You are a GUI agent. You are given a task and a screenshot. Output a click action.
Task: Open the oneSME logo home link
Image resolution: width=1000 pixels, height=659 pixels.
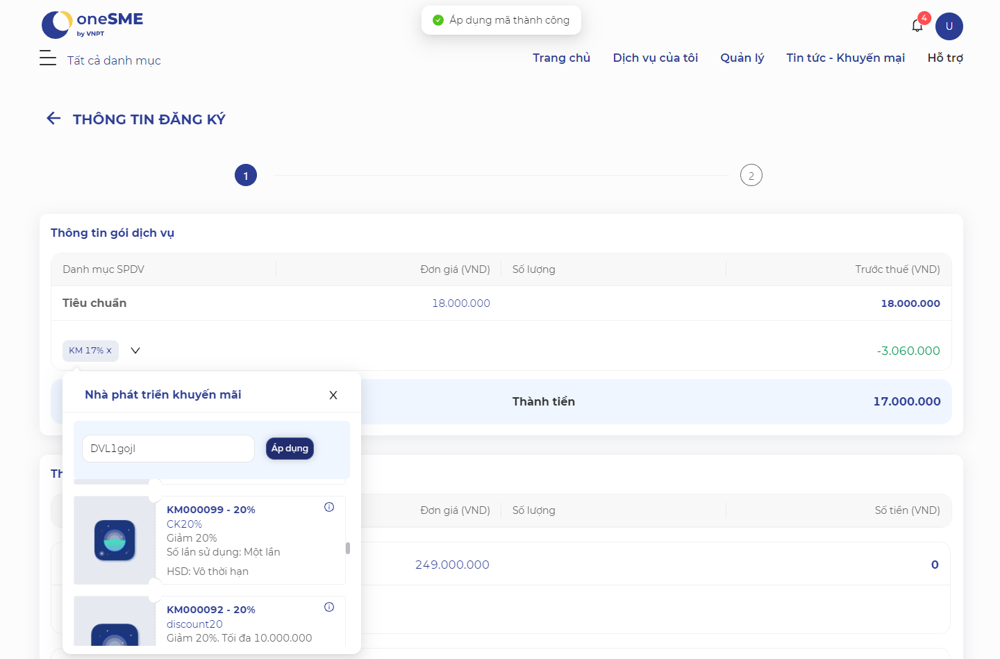92,24
